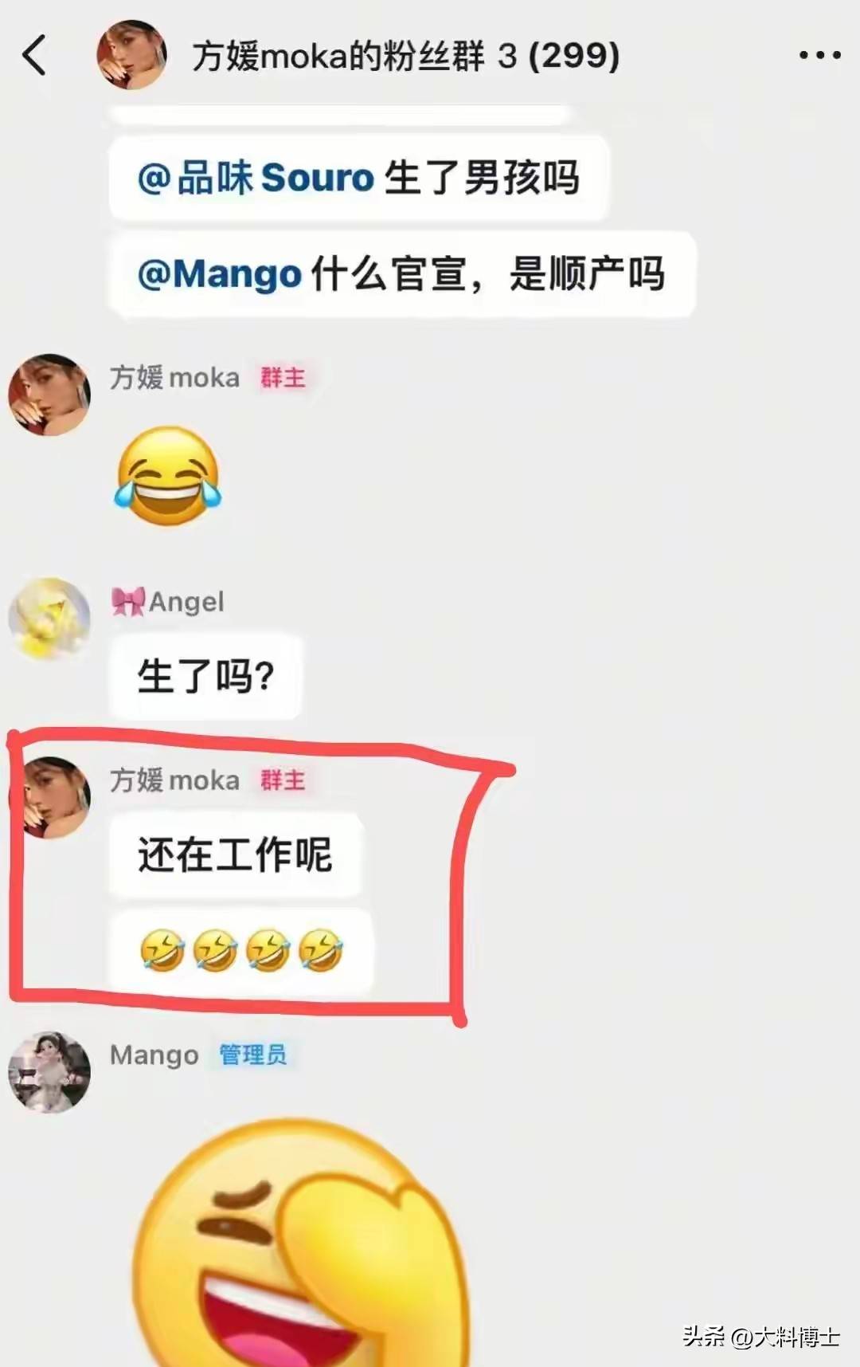Open the group avatar in the header
Viewport: 860px width, 1367px height.
[x=131, y=55]
